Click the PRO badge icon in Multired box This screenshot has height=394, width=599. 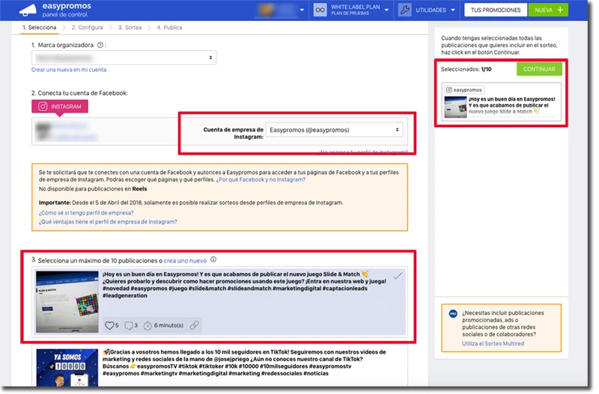click(453, 313)
